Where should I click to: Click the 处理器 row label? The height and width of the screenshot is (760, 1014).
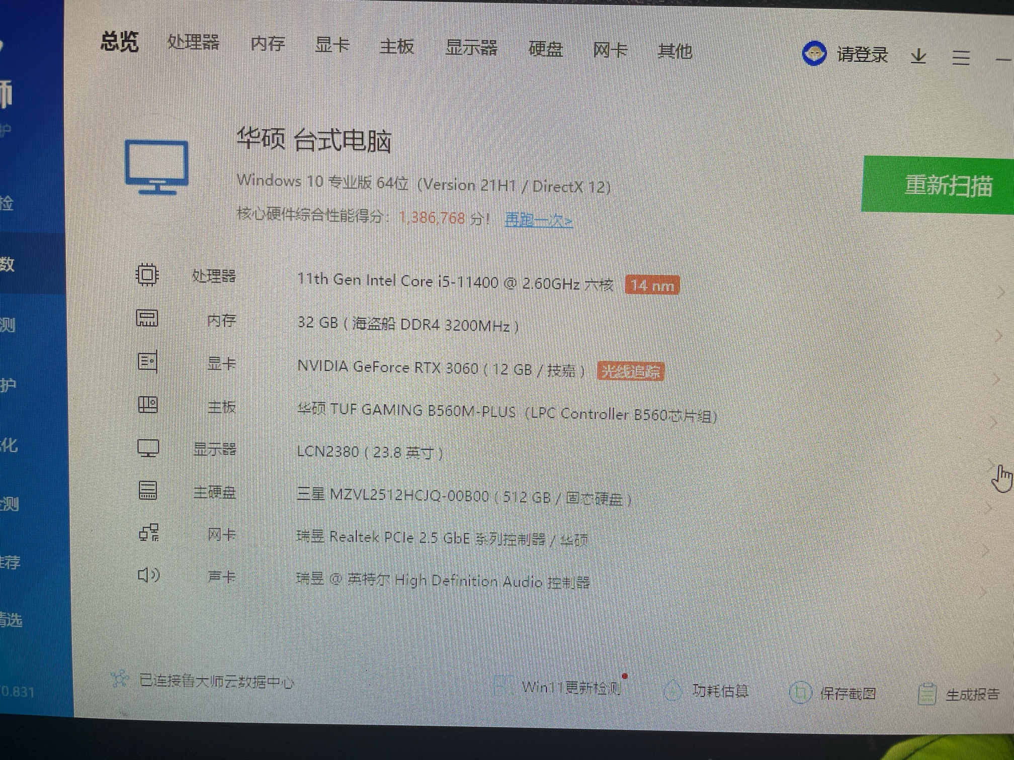214,275
